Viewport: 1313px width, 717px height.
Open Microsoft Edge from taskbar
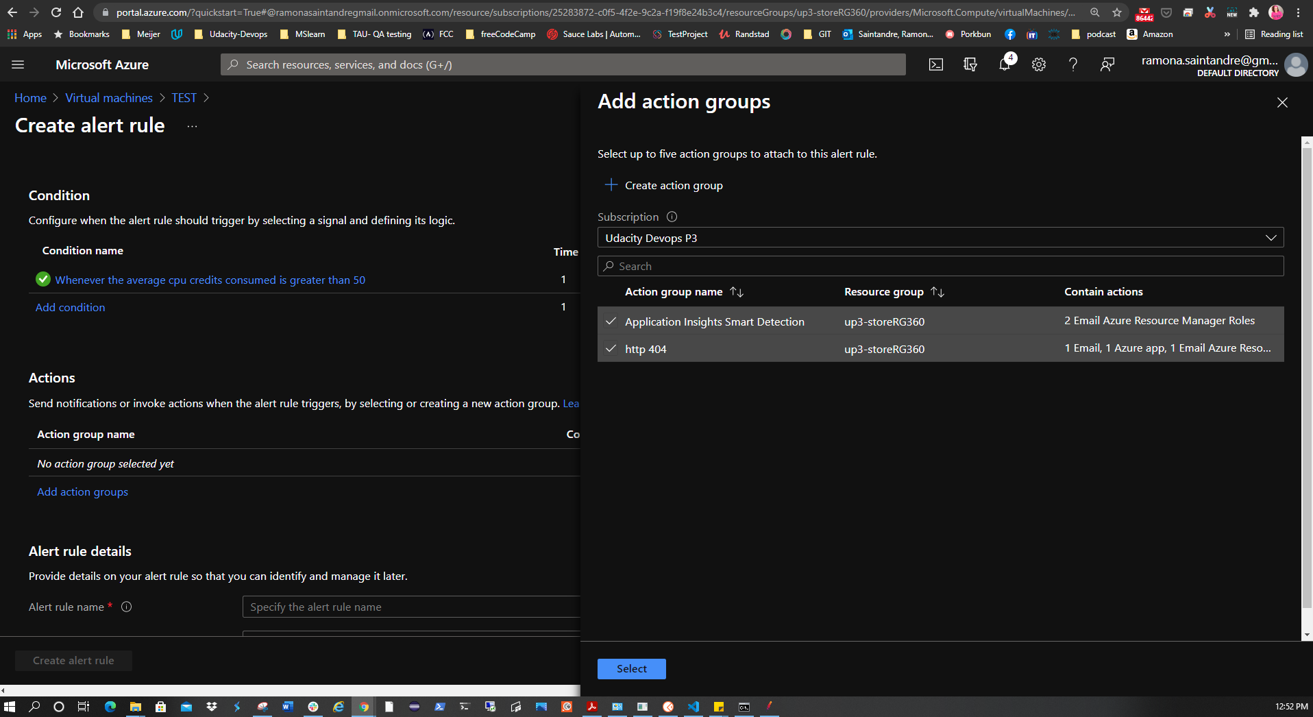click(x=110, y=707)
